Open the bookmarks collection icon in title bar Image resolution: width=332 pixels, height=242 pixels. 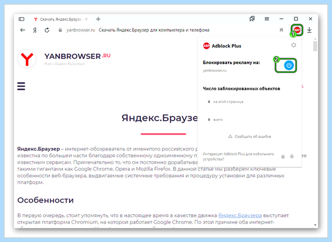click(252, 19)
